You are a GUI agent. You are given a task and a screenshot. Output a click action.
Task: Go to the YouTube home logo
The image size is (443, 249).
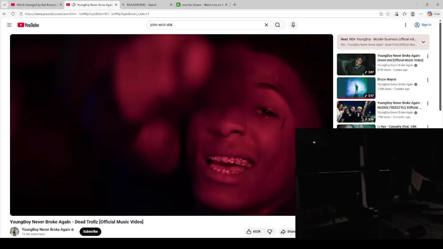[28, 25]
